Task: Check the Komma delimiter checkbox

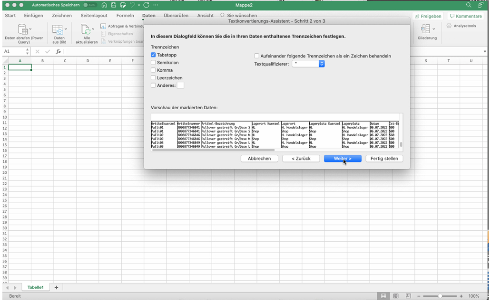Action: 153,70
